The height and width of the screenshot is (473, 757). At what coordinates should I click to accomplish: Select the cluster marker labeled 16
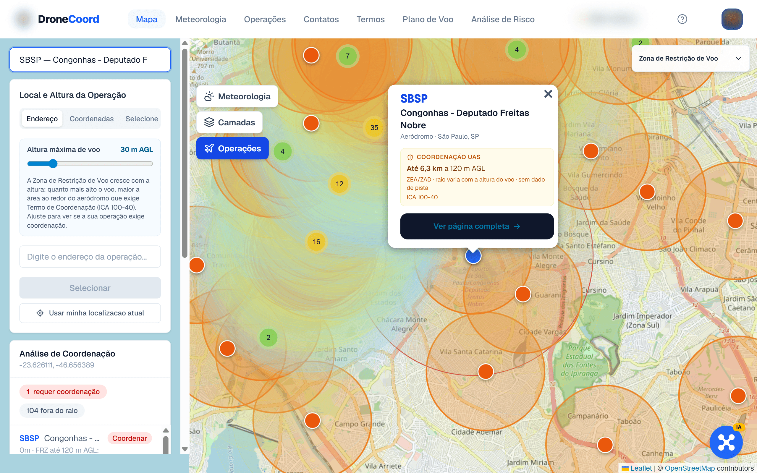click(x=316, y=242)
